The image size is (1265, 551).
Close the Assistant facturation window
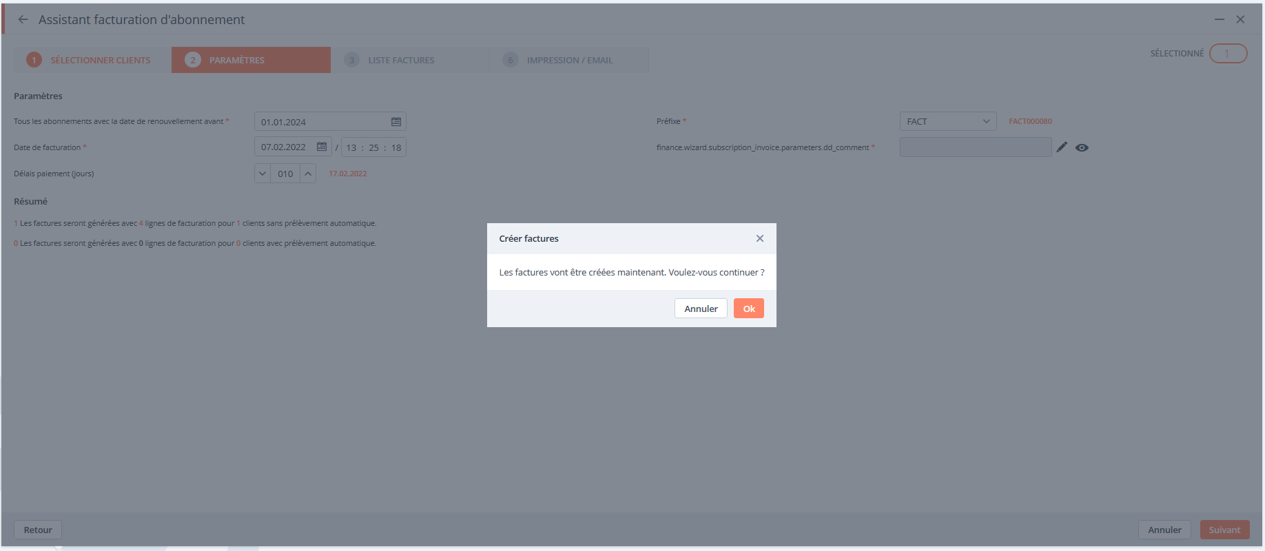(1240, 19)
